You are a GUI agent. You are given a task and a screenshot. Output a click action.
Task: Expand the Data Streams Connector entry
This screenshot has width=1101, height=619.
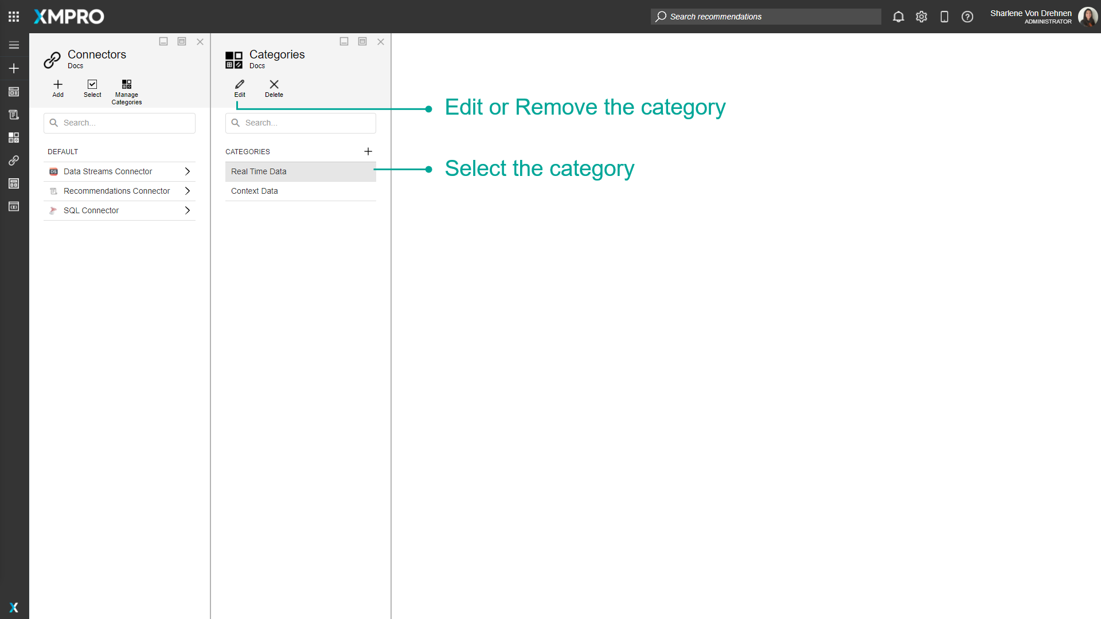(x=188, y=171)
